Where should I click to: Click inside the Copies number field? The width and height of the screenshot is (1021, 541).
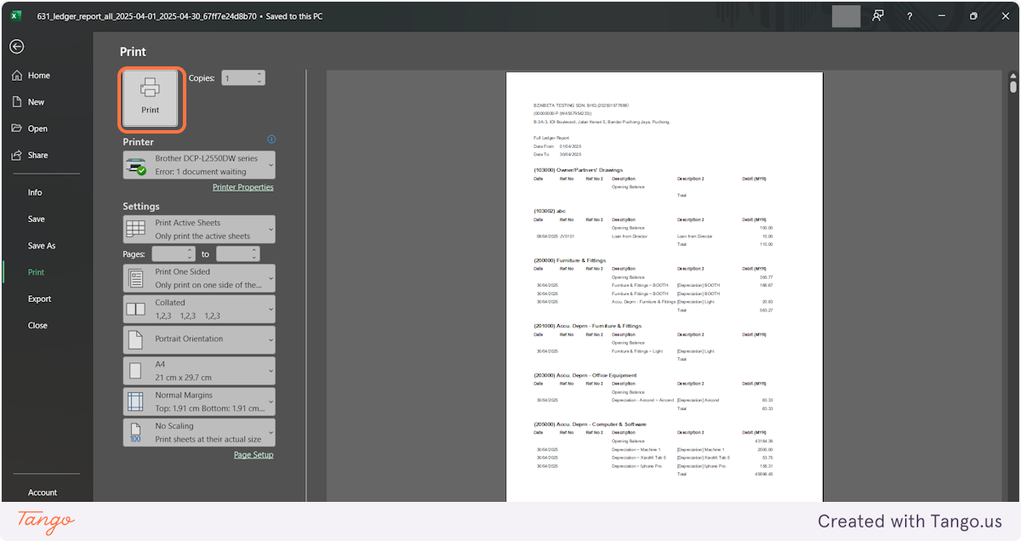tap(237, 77)
